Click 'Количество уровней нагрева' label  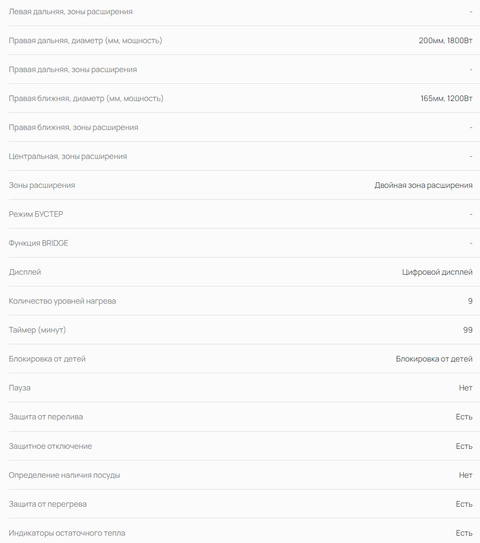click(62, 301)
